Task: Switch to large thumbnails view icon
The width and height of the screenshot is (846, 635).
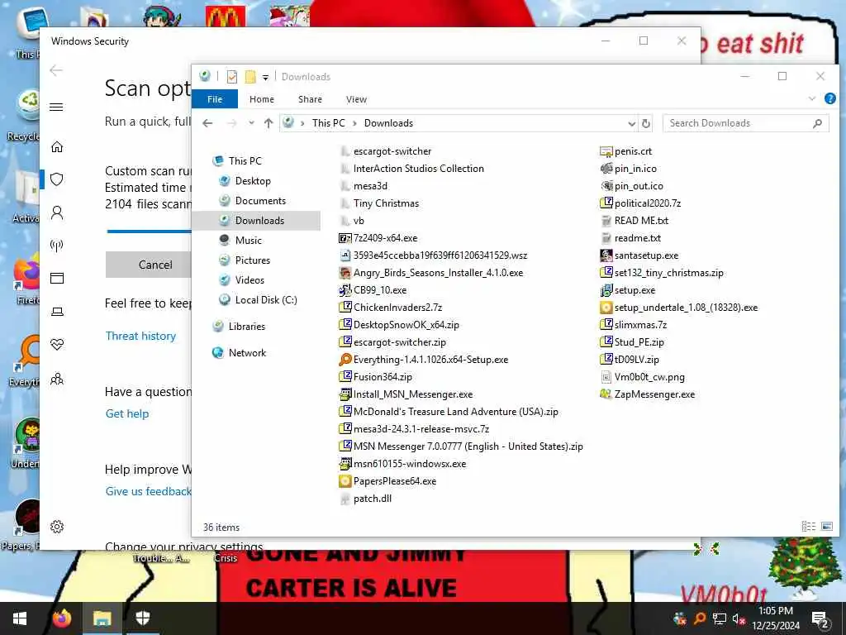Action: (x=826, y=526)
